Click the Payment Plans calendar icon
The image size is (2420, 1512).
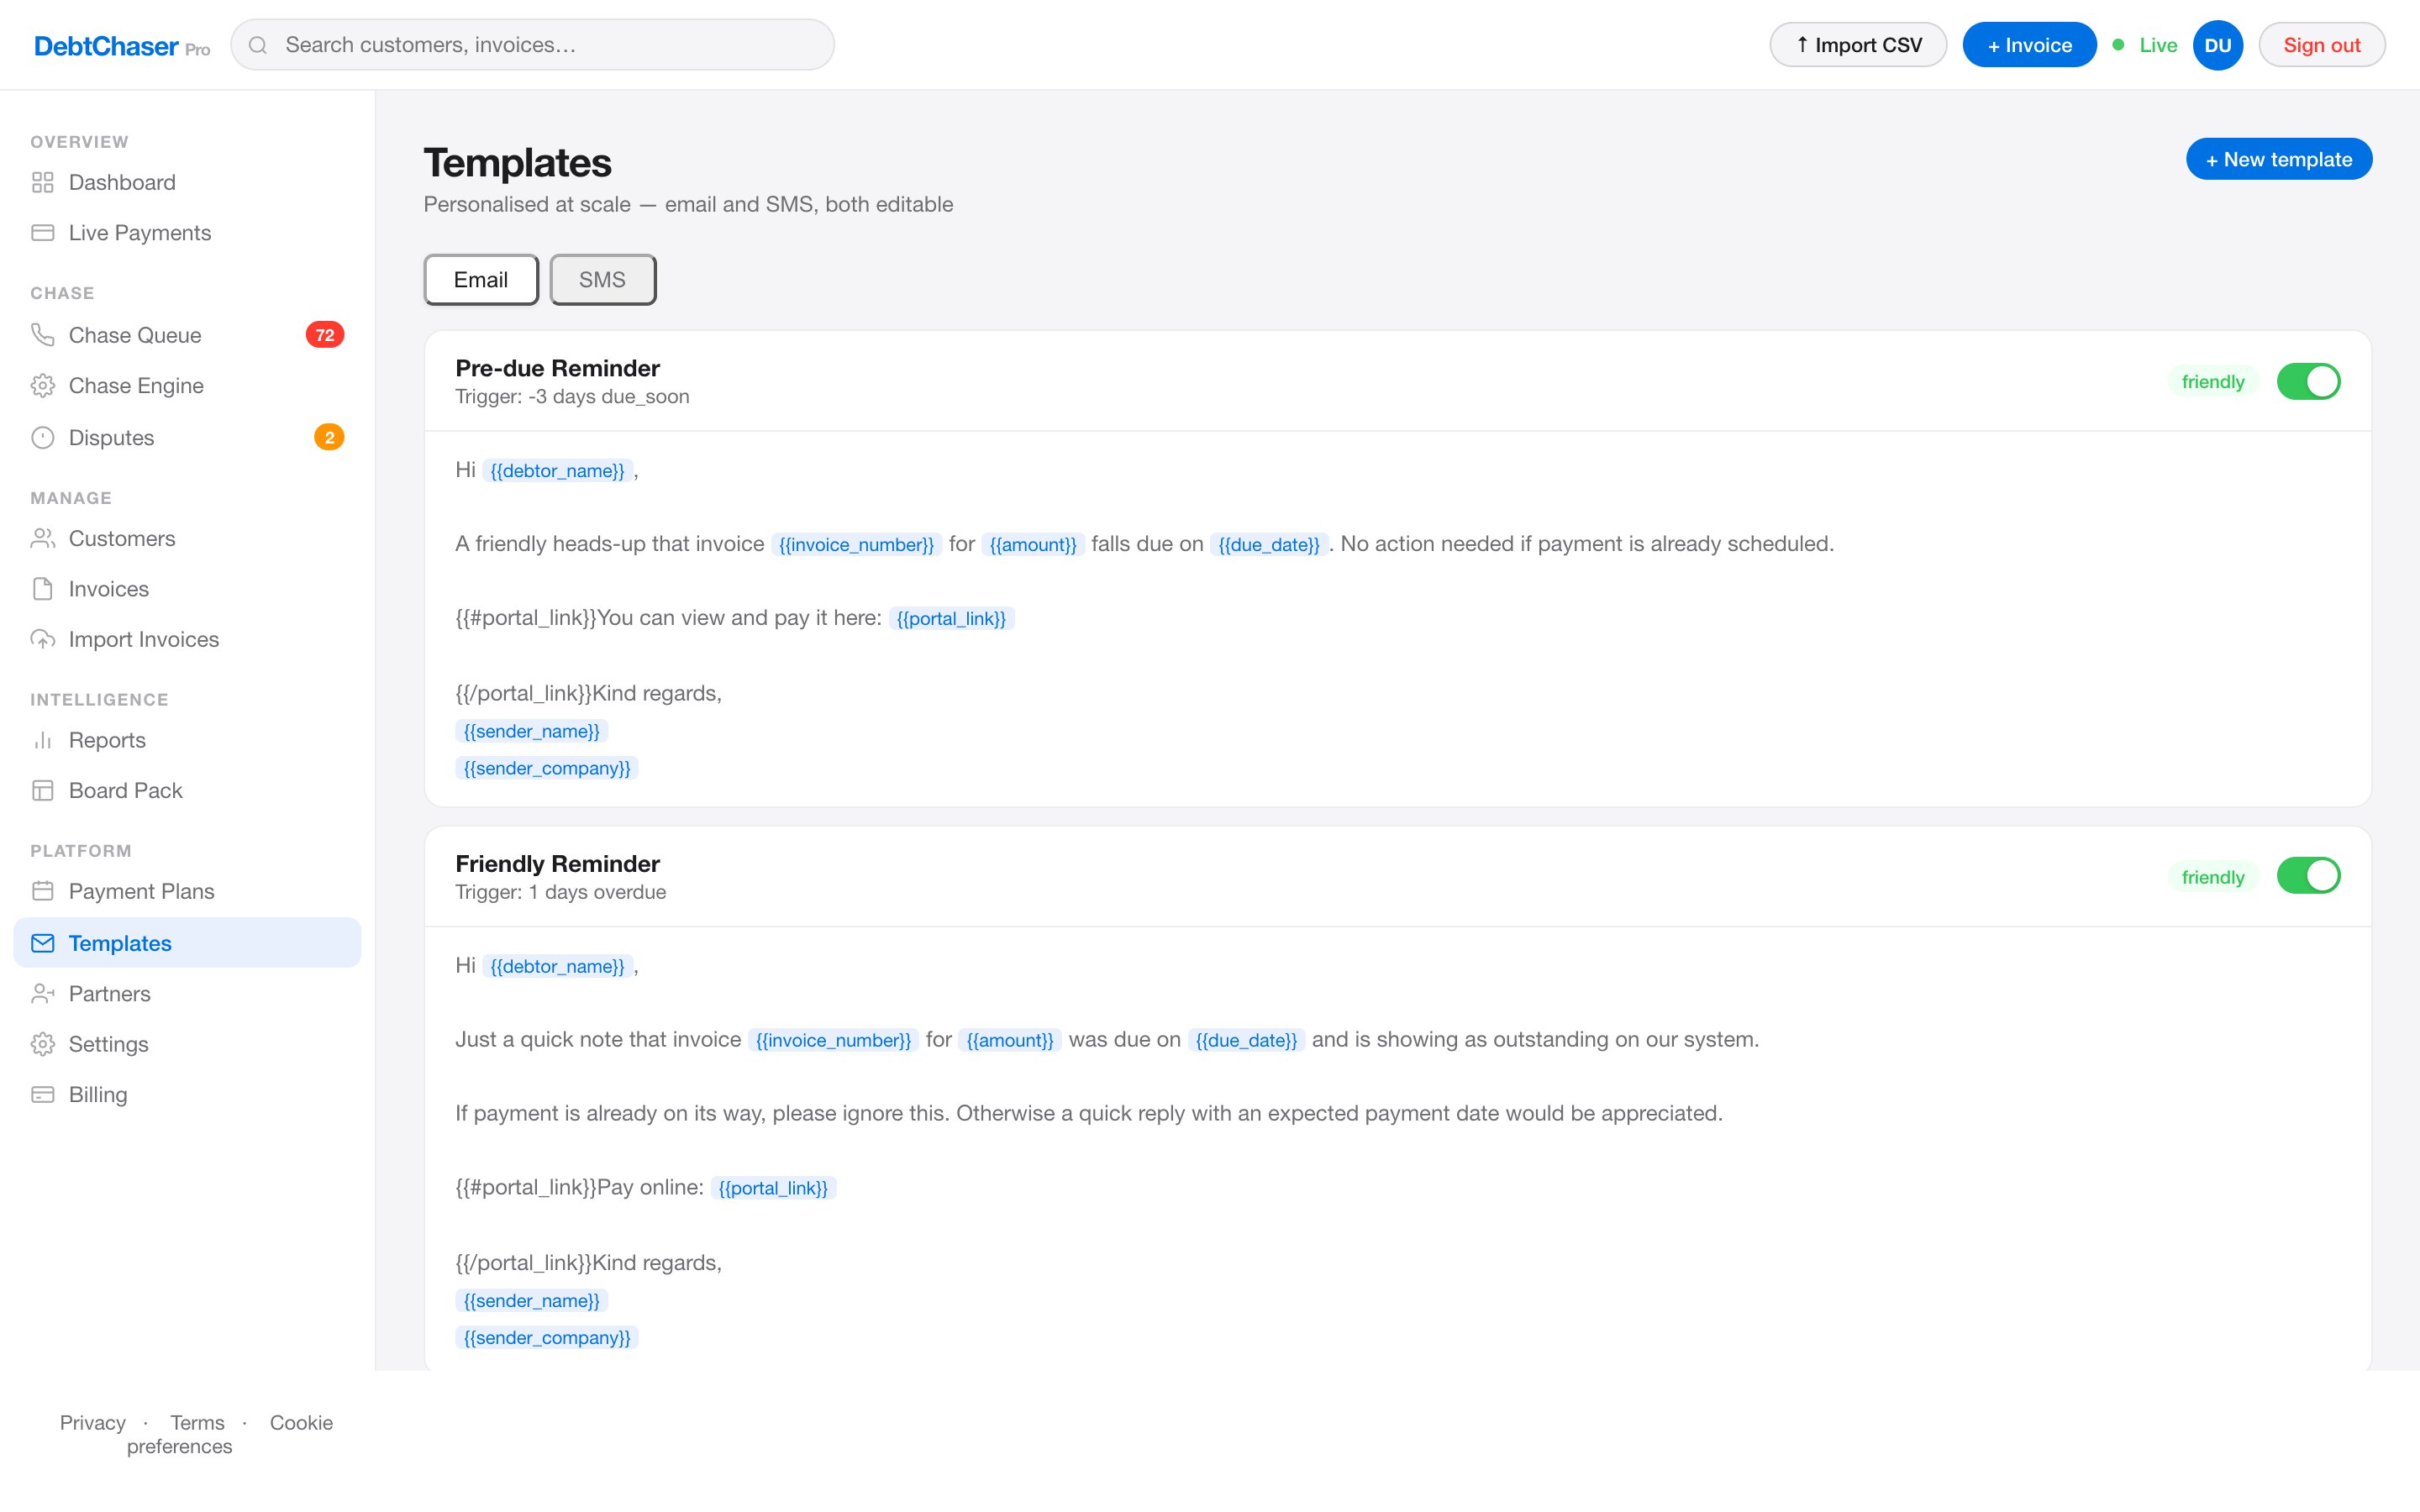point(42,891)
